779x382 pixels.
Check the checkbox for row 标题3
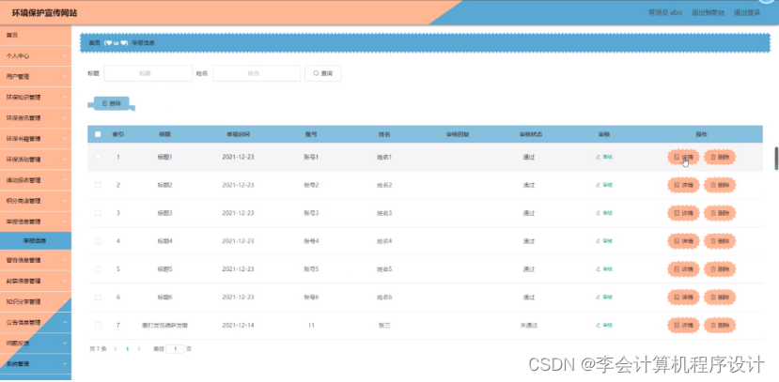[98, 213]
